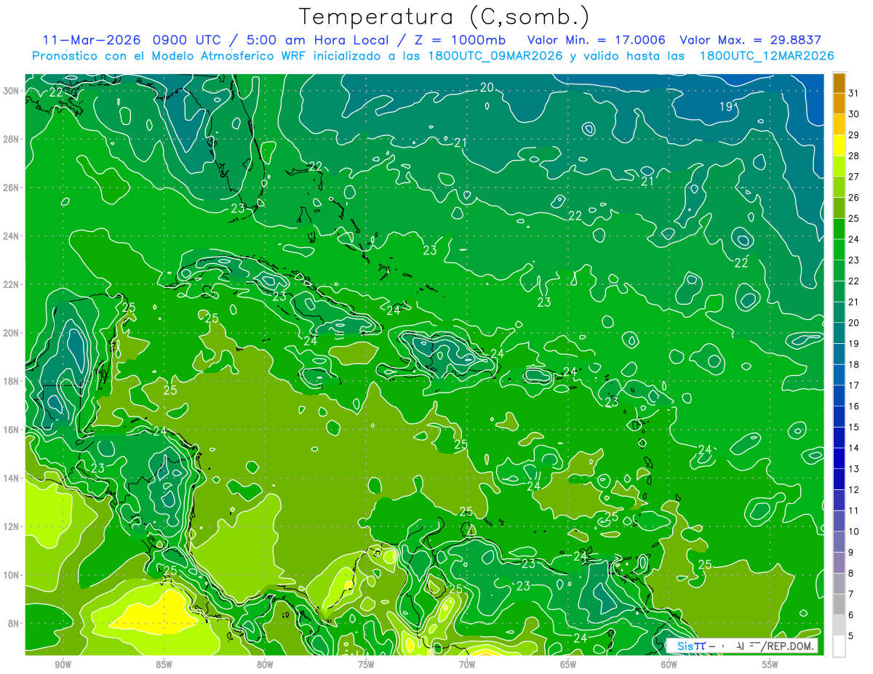Click color scale label '28'
Screen dimensions: 873x674
click(x=854, y=156)
